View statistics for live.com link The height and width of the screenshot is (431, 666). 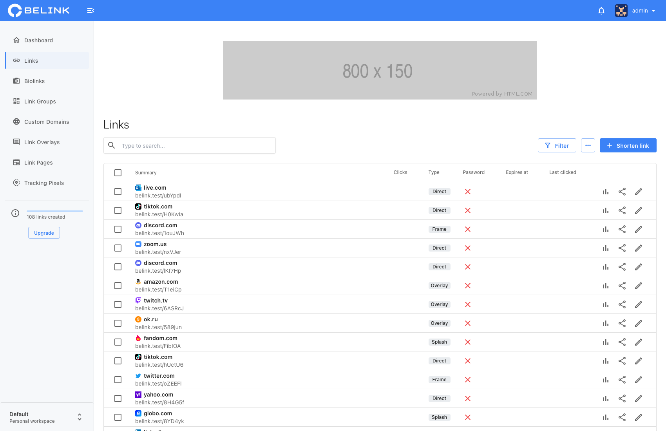[x=606, y=192]
